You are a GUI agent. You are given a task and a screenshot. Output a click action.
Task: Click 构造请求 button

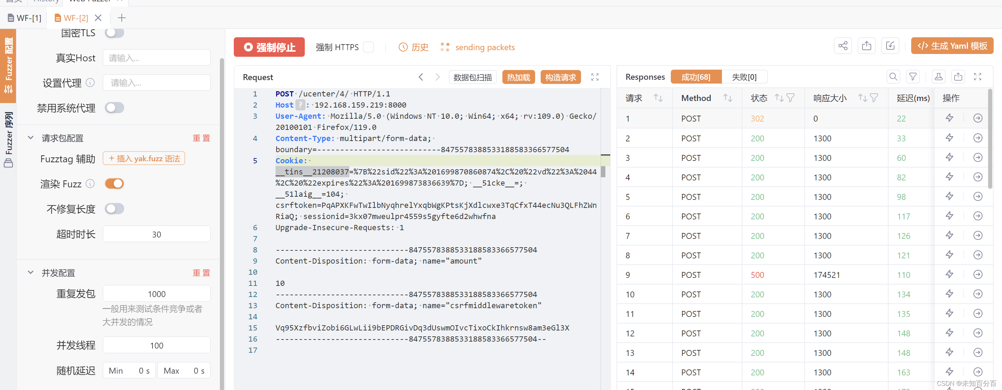point(560,77)
